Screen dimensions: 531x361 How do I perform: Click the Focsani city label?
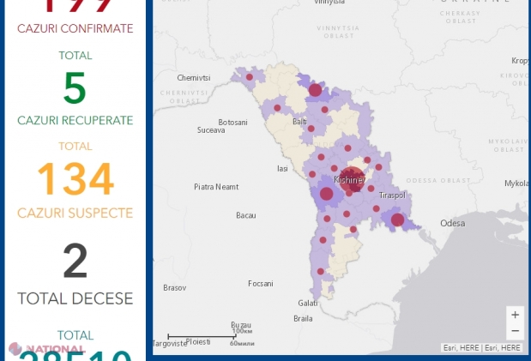point(261,284)
